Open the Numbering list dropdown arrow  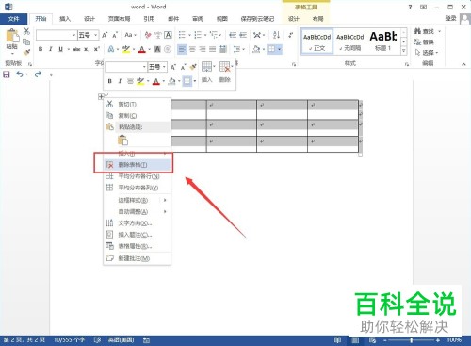point(205,35)
